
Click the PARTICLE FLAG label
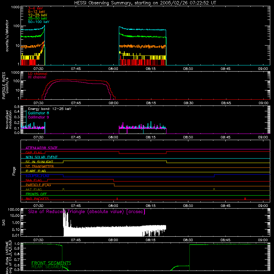pyautogui.click(x=38, y=185)
